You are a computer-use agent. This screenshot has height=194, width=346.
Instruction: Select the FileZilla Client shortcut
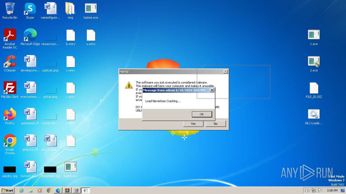[x=10, y=90]
